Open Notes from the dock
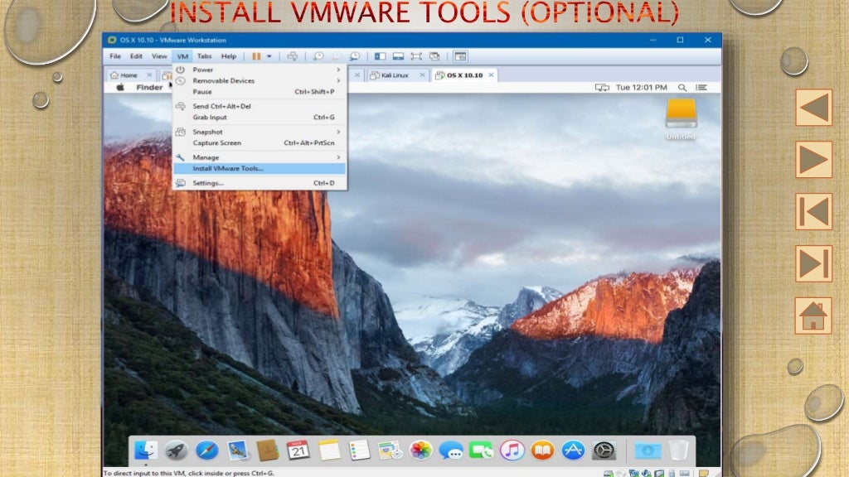This screenshot has width=849, height=477. (328, 450)
